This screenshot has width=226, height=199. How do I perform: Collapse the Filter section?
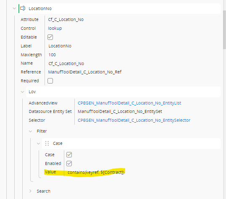(30, 131)
